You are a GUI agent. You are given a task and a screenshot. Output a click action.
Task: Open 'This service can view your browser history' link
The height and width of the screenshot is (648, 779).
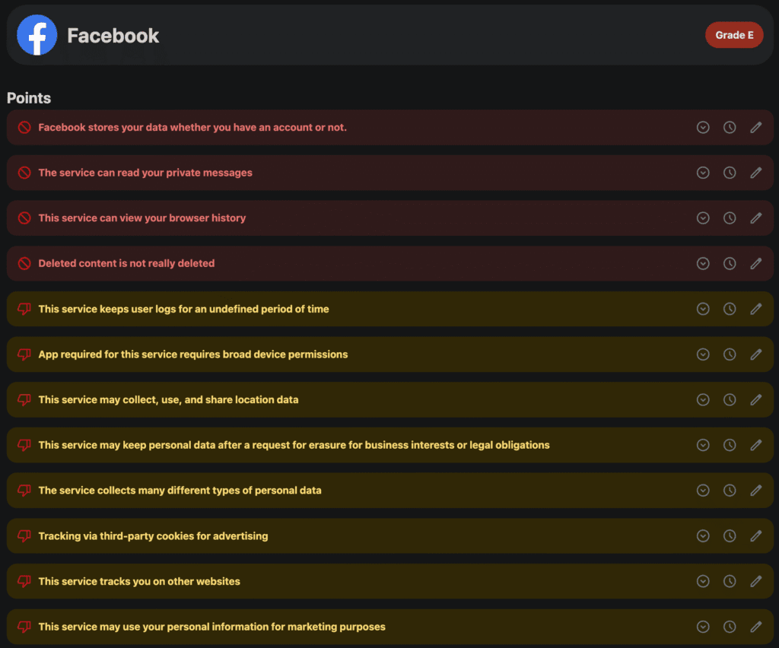point(142,218)
